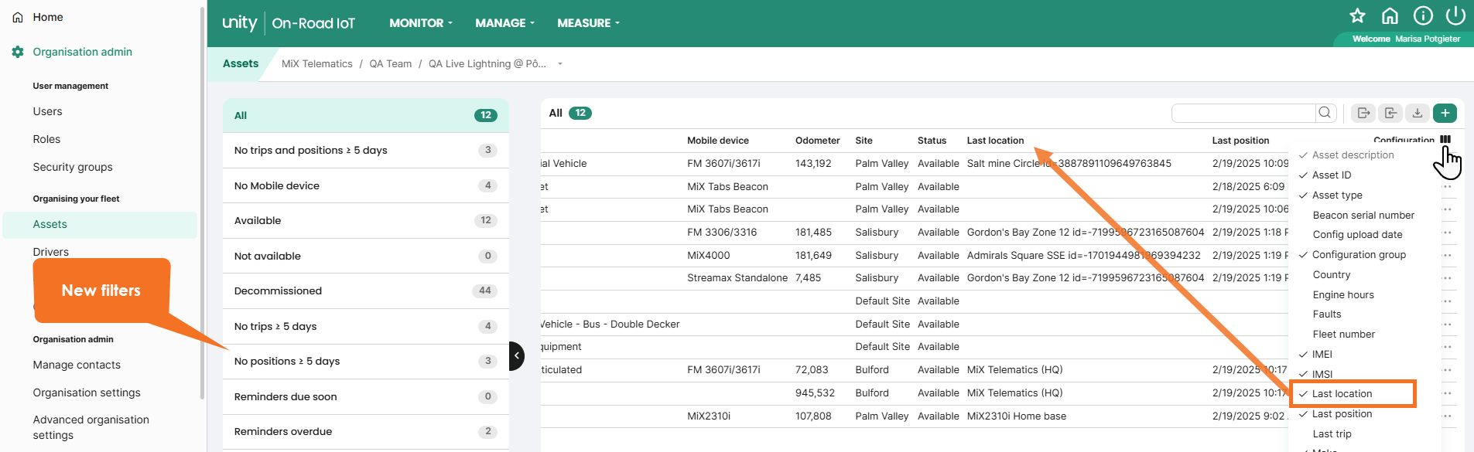Enable the Fleet number column
Viewport: 1474px width, 452px height.
(1344, 335)
